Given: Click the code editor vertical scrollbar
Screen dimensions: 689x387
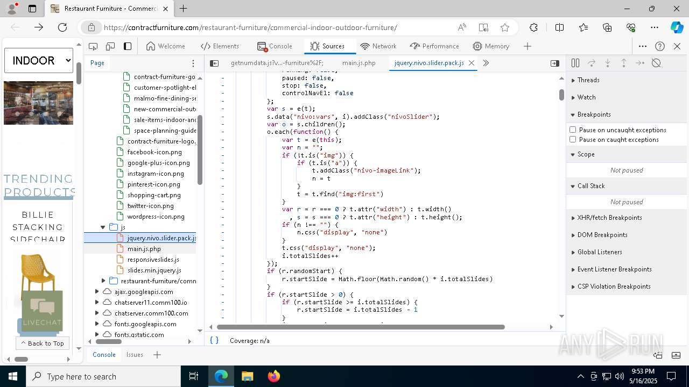Looking at the screenshot, I should (561, 95).
